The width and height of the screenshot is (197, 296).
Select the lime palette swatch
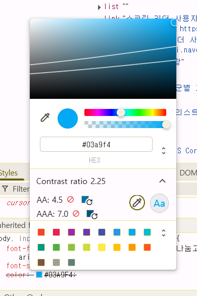pos(86,247)
